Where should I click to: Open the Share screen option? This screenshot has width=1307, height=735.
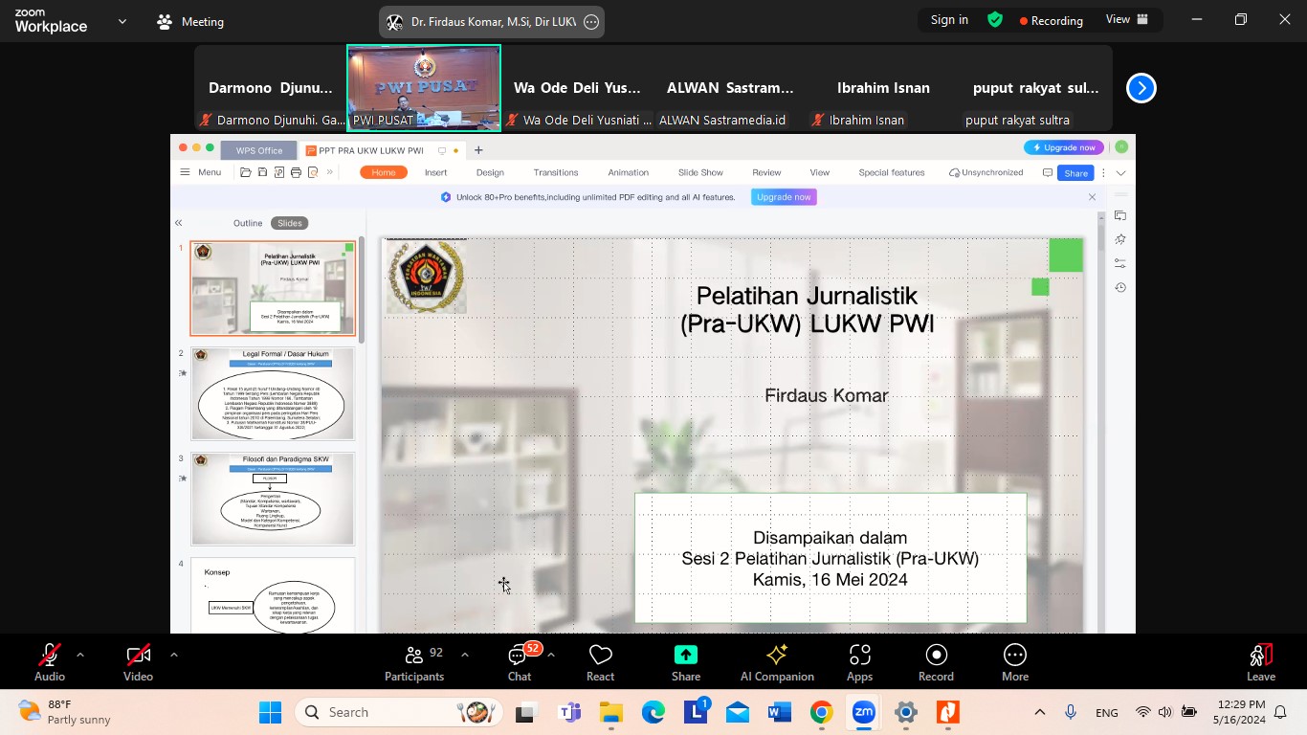coord(685,663)
